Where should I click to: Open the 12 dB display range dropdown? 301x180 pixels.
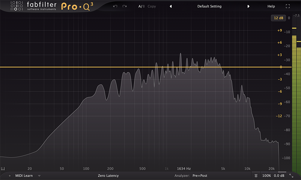278,18
